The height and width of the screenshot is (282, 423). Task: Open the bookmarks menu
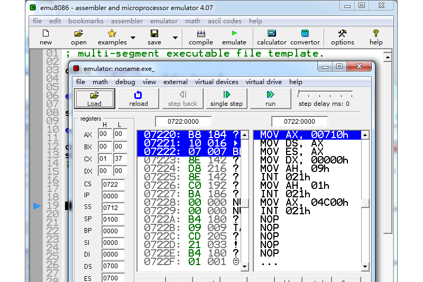86,21
